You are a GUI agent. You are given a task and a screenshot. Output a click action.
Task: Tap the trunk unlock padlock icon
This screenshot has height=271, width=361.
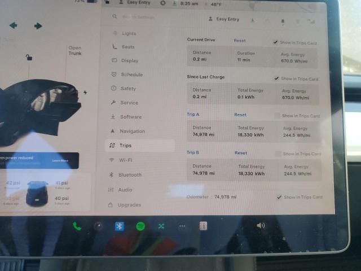point(29,57)
